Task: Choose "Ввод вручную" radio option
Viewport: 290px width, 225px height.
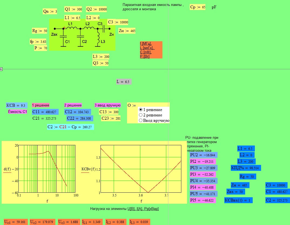Action: click(141, 120)
